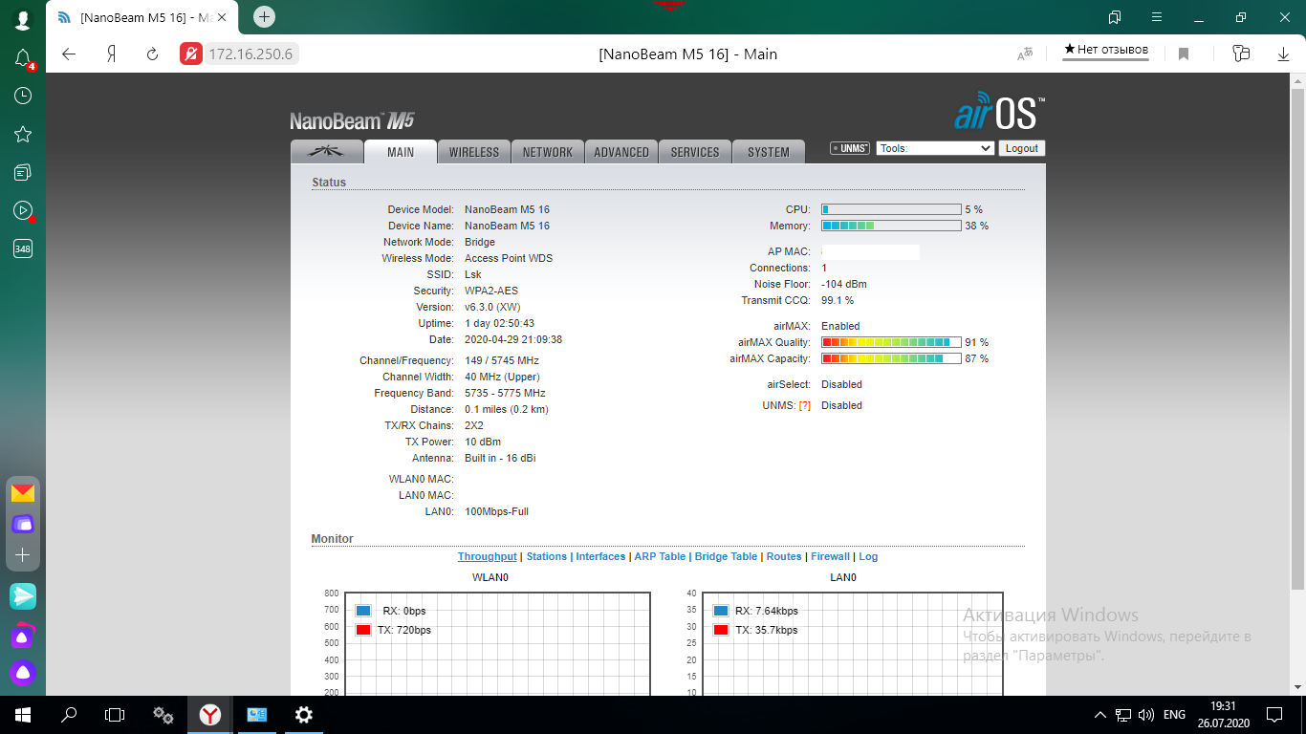Open the purple cloud disk icon
The image size is (1306, 734).
click(23, 524)
